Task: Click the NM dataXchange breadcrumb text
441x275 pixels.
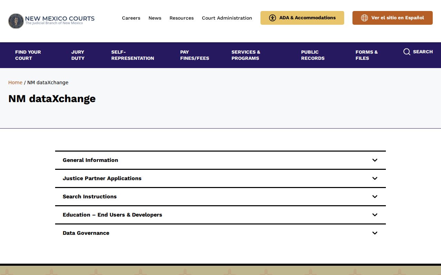Action: click(48, 82)
